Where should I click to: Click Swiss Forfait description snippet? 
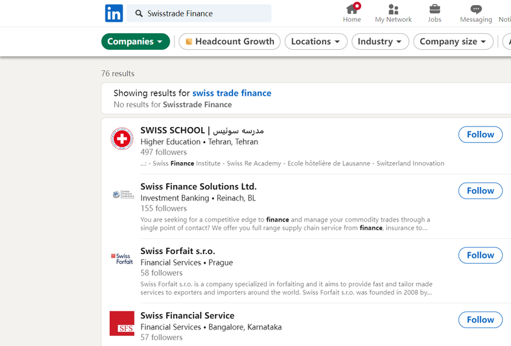(286, 288)
